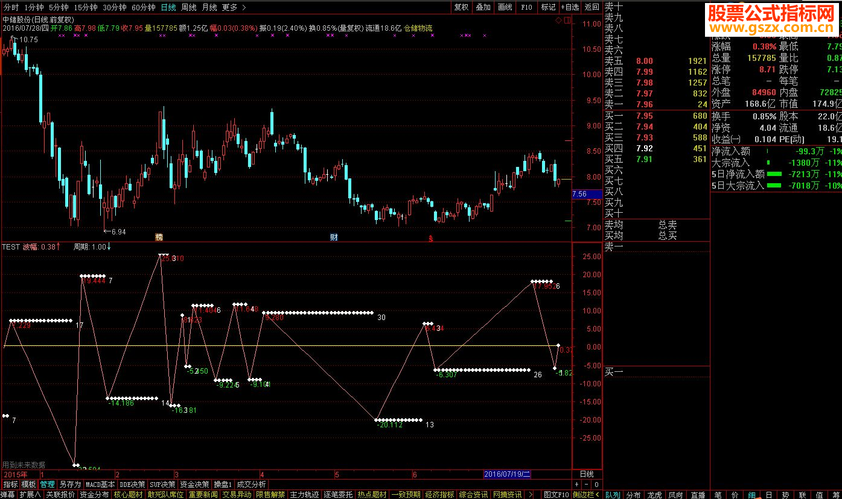Select the 操盘1 indicator template
This screenshot has width=842, height=499.
[x=223, y=484]
